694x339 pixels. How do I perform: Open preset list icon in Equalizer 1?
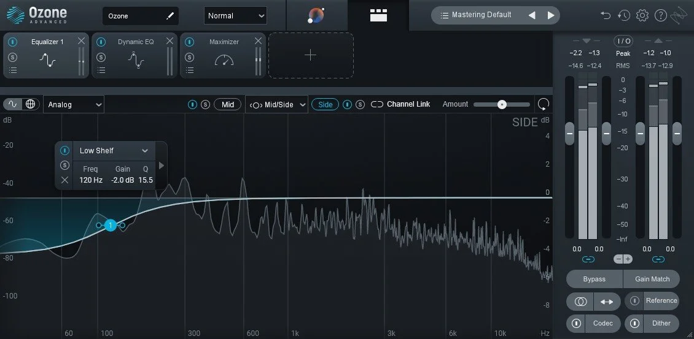pos(13,70)
